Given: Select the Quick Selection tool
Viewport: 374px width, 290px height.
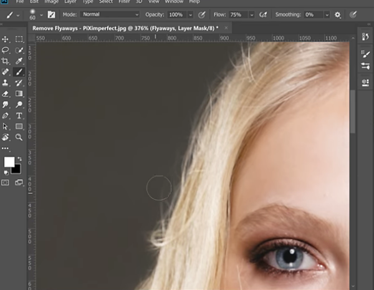Looking at the screenshot, I should click(19, 50).
